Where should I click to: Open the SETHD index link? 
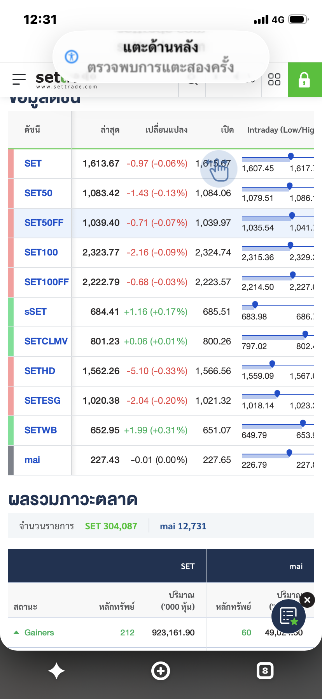pyautogui.click(x=40, y=371)
